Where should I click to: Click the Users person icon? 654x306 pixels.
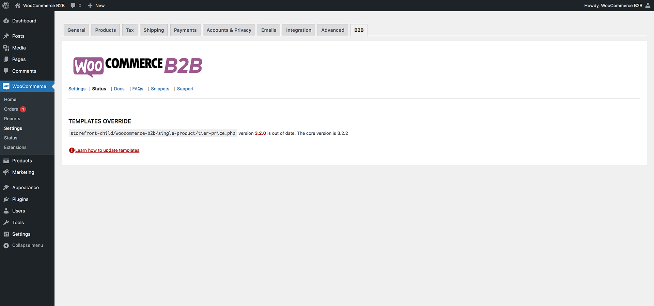pos(6,211)
